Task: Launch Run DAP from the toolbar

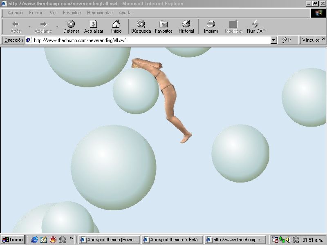Action: click(x=256, y=27)
